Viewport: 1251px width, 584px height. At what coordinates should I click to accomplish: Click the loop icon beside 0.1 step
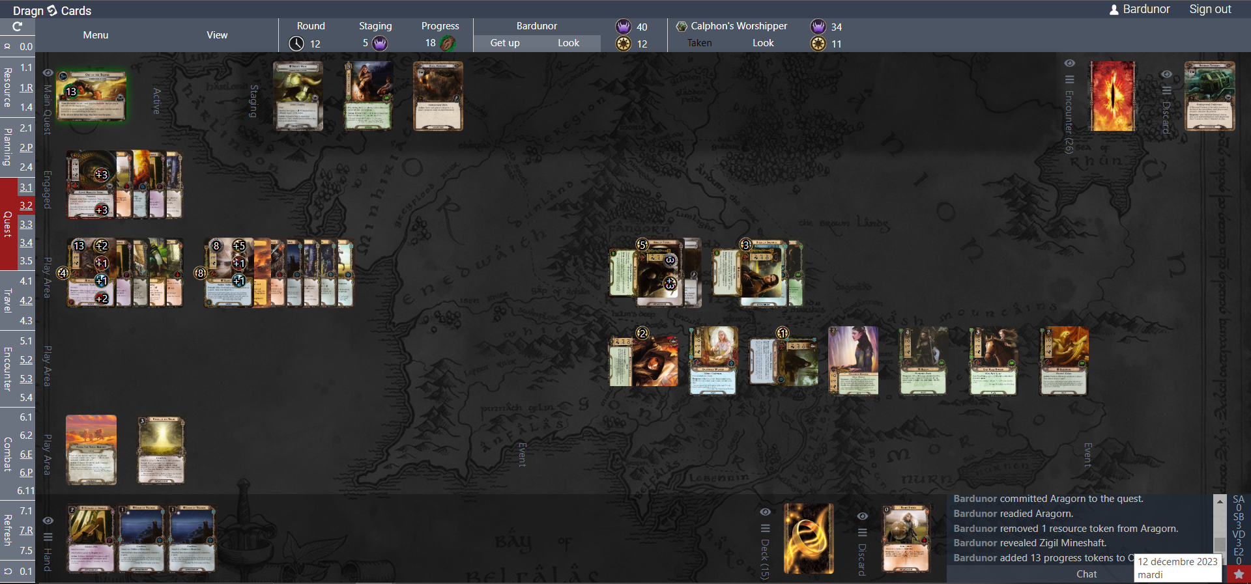click(8, 571)
